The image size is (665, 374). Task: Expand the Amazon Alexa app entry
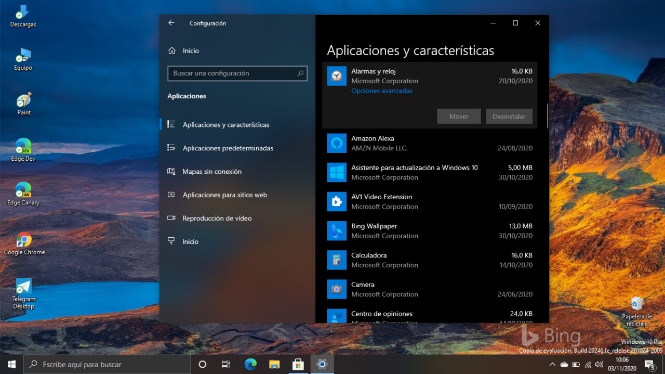tap(431, 143)
